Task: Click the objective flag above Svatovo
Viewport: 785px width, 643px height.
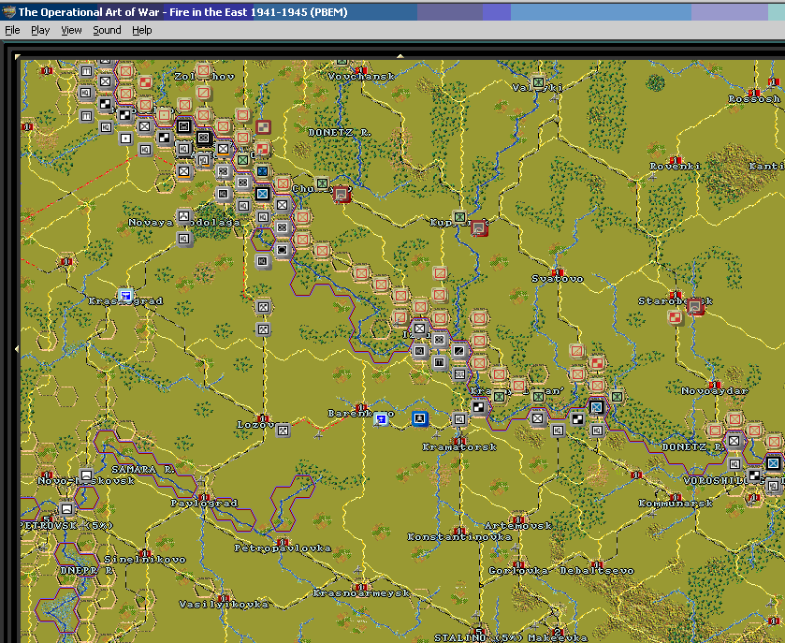Action: click(558, 272)
